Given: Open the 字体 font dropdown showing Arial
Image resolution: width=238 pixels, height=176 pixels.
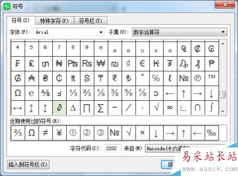Looking at the screenshot, I should click(x=69, y=32).
